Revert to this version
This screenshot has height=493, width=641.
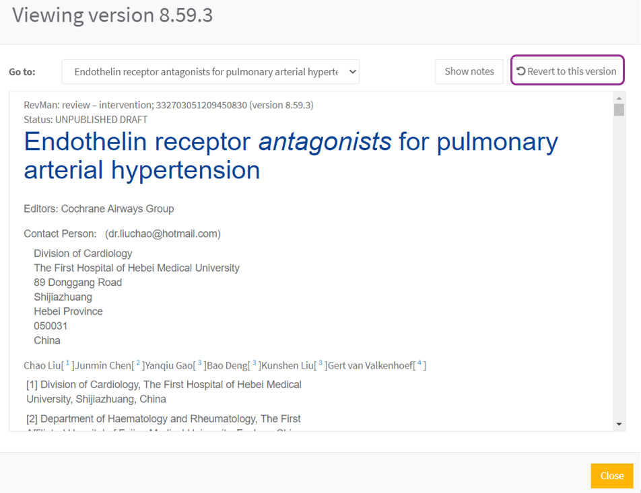(566, 71)
